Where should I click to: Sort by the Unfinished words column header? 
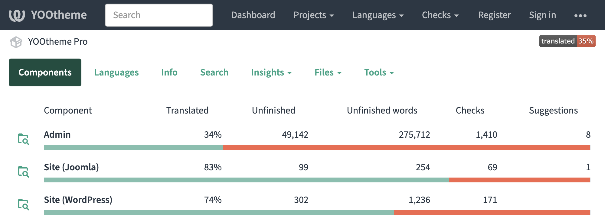coord(382,111)
